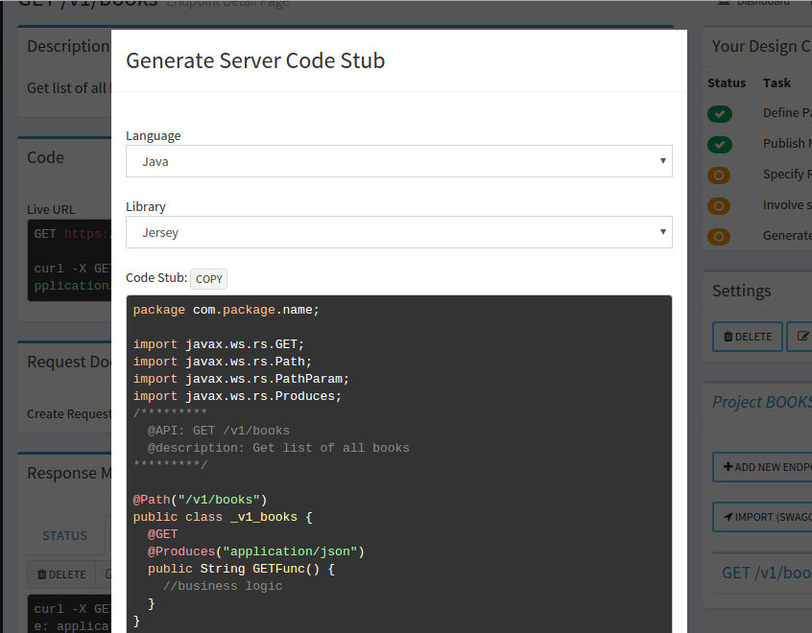Click the 'Generate Server Code Stub' dialog title
The image size is (812, 633).
point(255,60)
